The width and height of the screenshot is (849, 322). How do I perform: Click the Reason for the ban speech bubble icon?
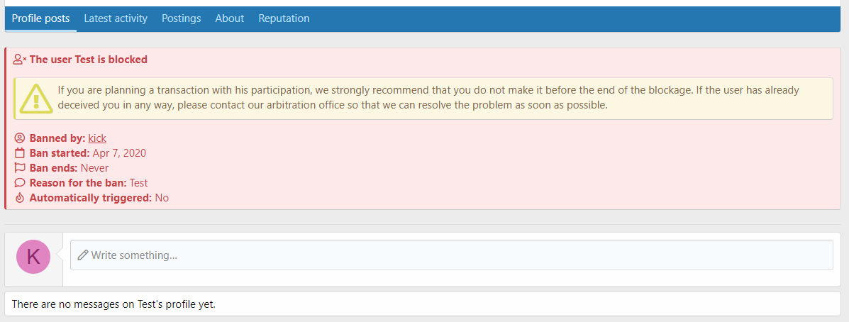20,183
